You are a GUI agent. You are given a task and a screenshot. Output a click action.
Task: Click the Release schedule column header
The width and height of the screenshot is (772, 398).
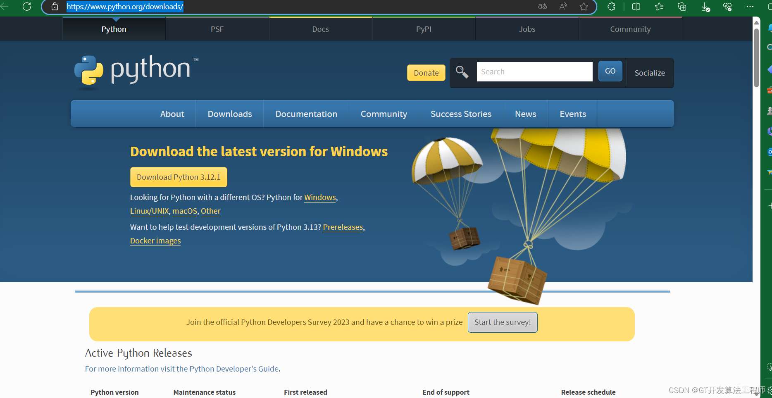(x=588, y=392)
